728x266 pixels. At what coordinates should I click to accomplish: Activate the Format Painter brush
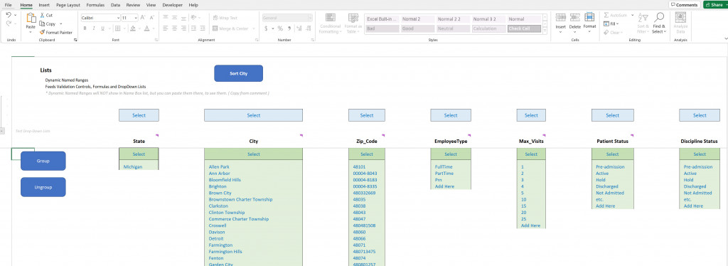42,33
